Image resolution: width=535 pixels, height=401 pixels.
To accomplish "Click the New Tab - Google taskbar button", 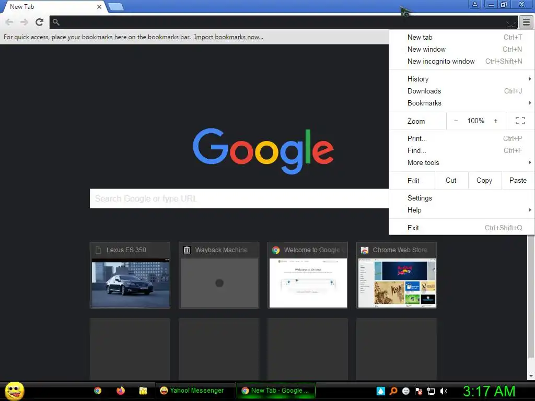I will click(276, 391).
